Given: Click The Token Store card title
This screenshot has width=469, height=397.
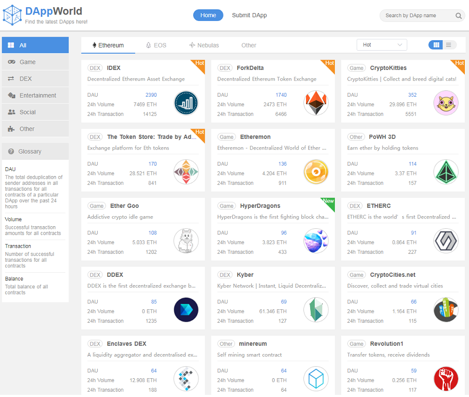Looking at the screenshot, I should pos(151,137).
